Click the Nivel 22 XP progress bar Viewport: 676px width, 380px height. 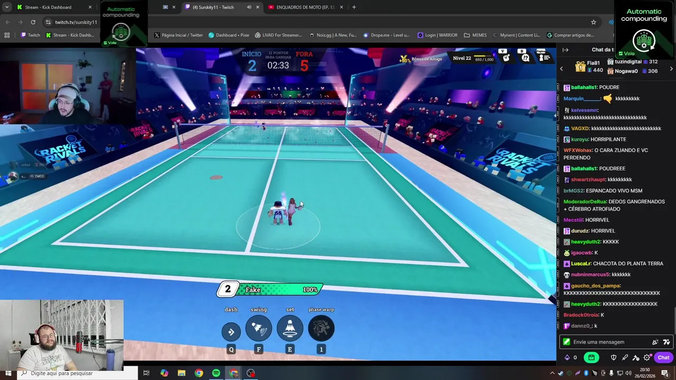pos(483,56)
